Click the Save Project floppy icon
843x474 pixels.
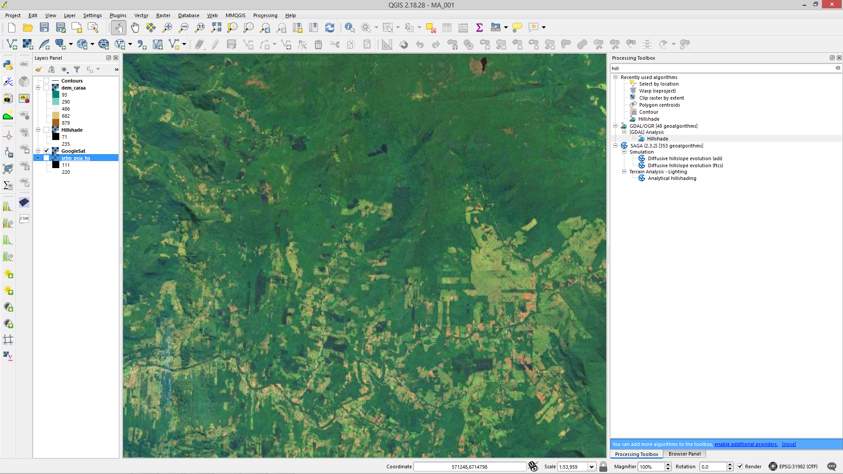[x=44, y=28]
